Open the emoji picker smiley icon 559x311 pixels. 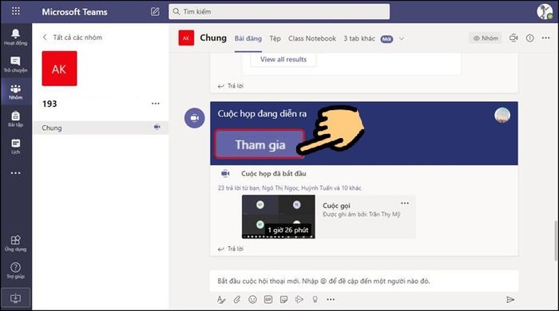click(x=252, y=300)
